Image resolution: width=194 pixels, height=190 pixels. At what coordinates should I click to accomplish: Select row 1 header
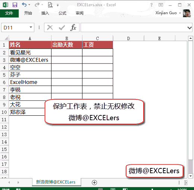(4, 45)
